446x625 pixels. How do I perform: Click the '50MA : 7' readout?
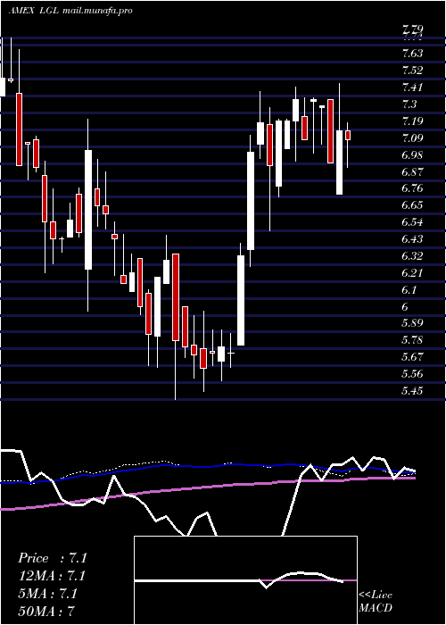point(46,611)
